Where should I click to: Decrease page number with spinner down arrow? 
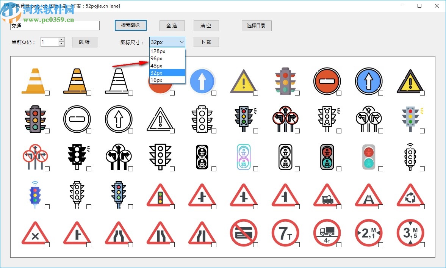61,44
